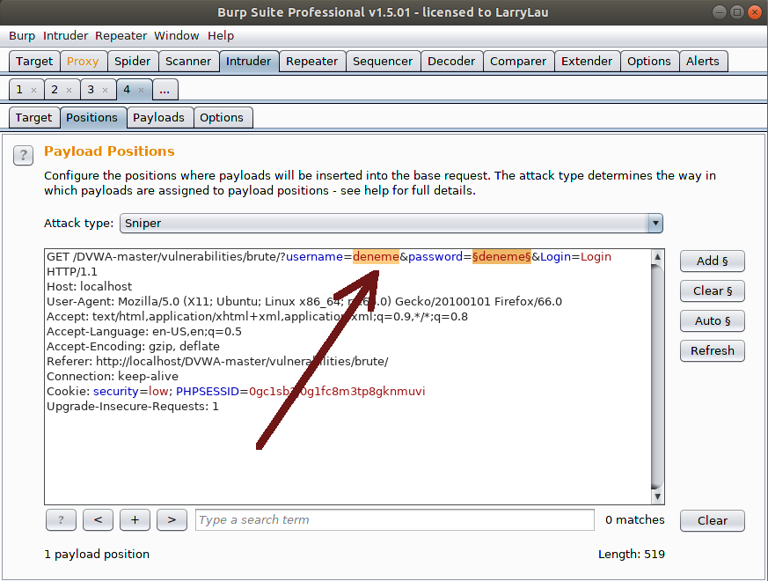This screenshot has height=581, width=768.
Task: Click the Clear search button
Action: [713, 520]
